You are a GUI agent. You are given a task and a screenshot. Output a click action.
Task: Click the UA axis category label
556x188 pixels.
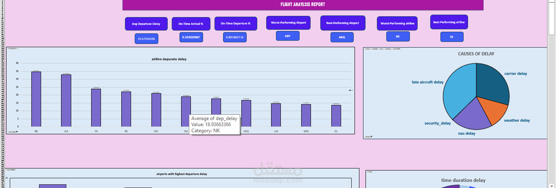276,131
